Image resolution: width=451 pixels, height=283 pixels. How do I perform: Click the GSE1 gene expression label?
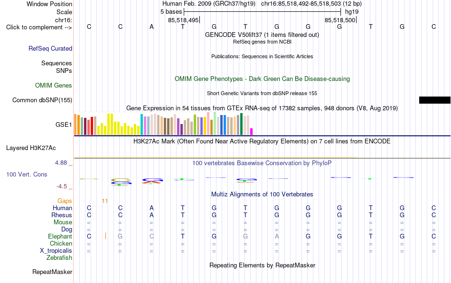pyautogui.click(x=64, y=124)
